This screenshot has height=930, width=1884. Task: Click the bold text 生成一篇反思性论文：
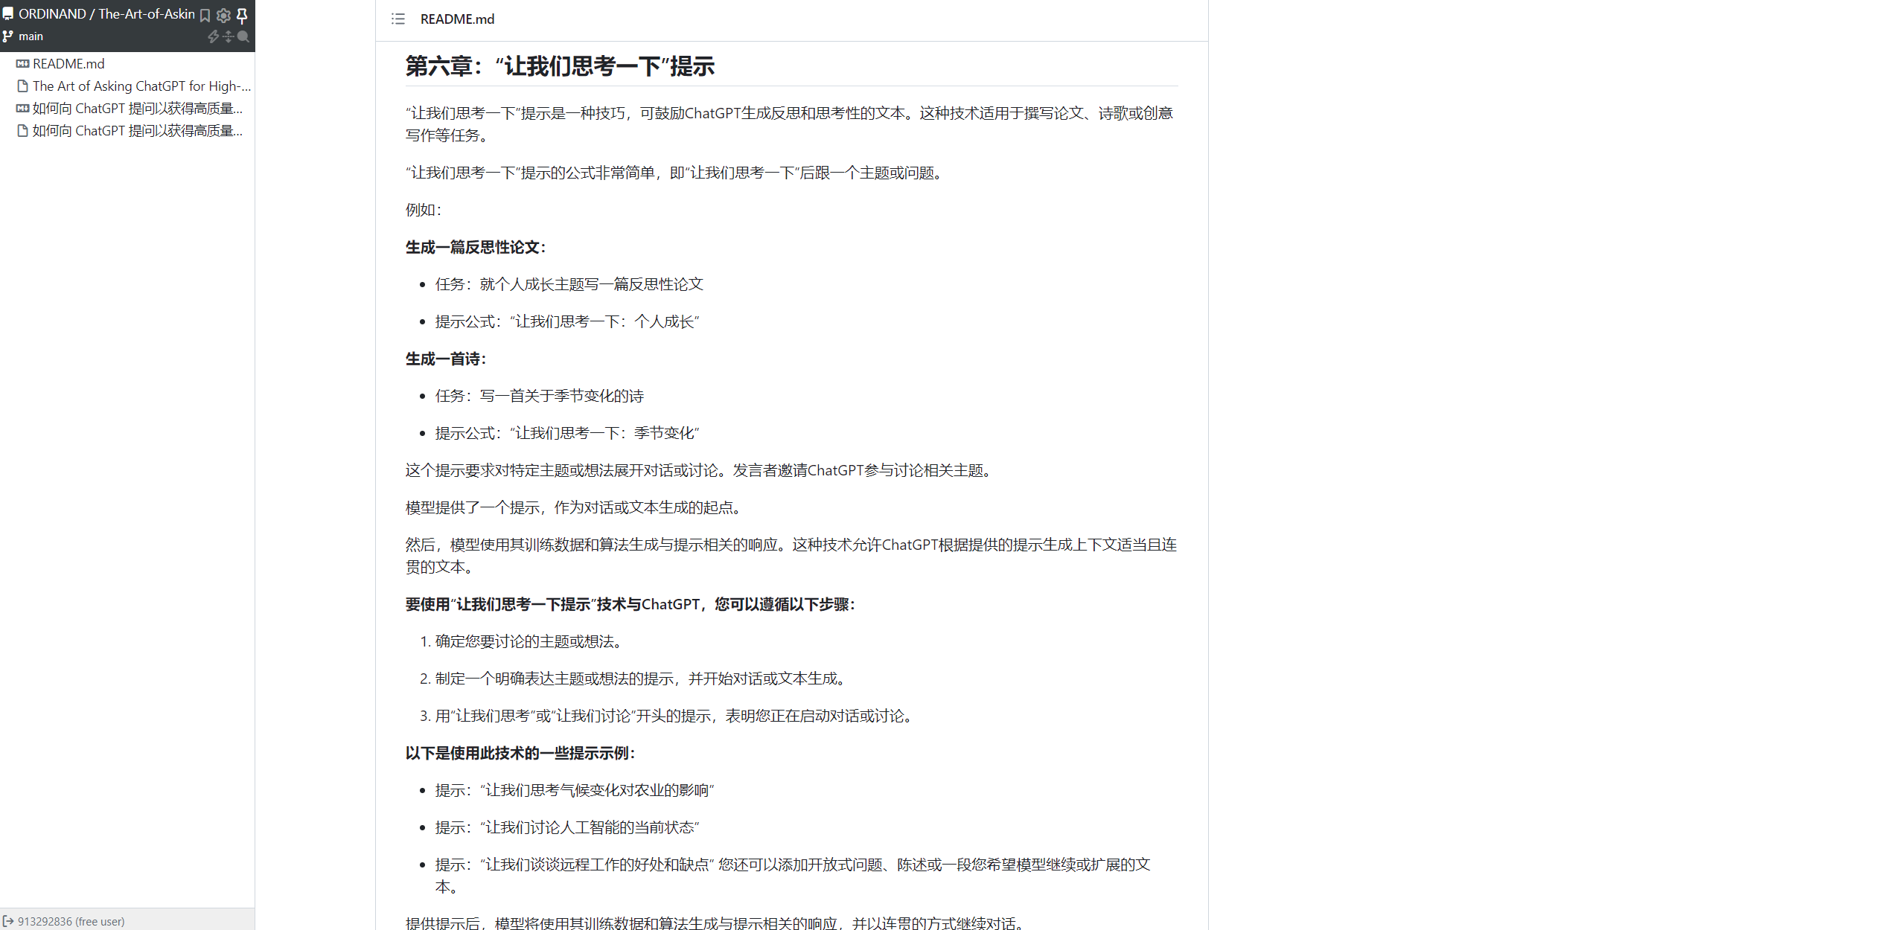tap(476, 247)
